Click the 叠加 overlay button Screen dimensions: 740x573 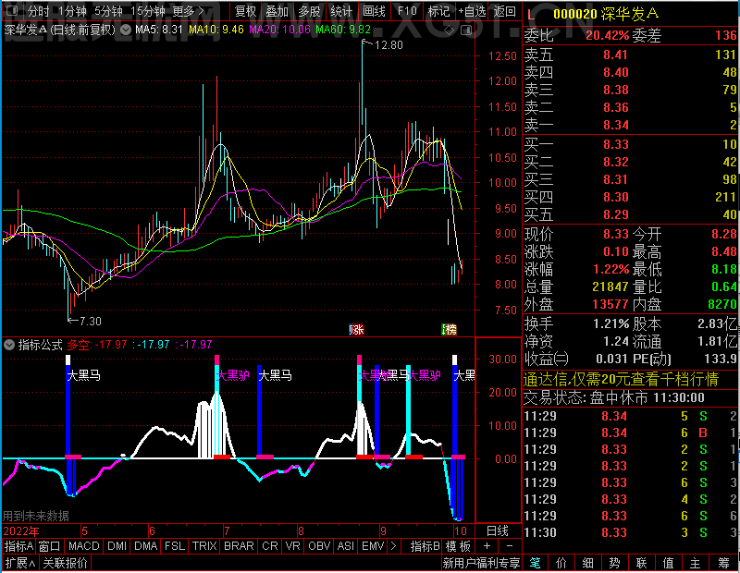click(277, 11)
